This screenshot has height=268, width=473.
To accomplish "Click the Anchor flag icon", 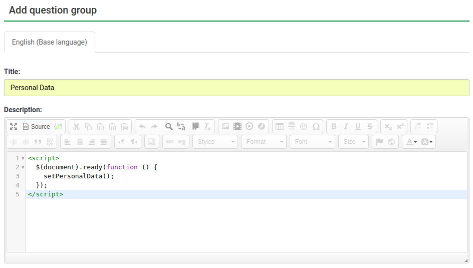I will pos(379,142).
